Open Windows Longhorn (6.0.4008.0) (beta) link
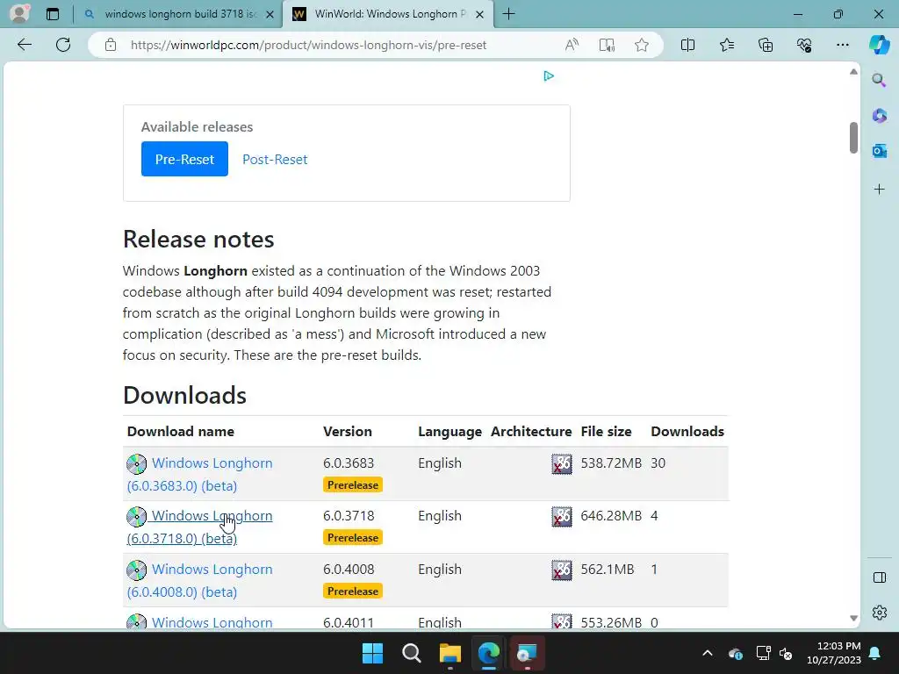 (x=199, y=581)
